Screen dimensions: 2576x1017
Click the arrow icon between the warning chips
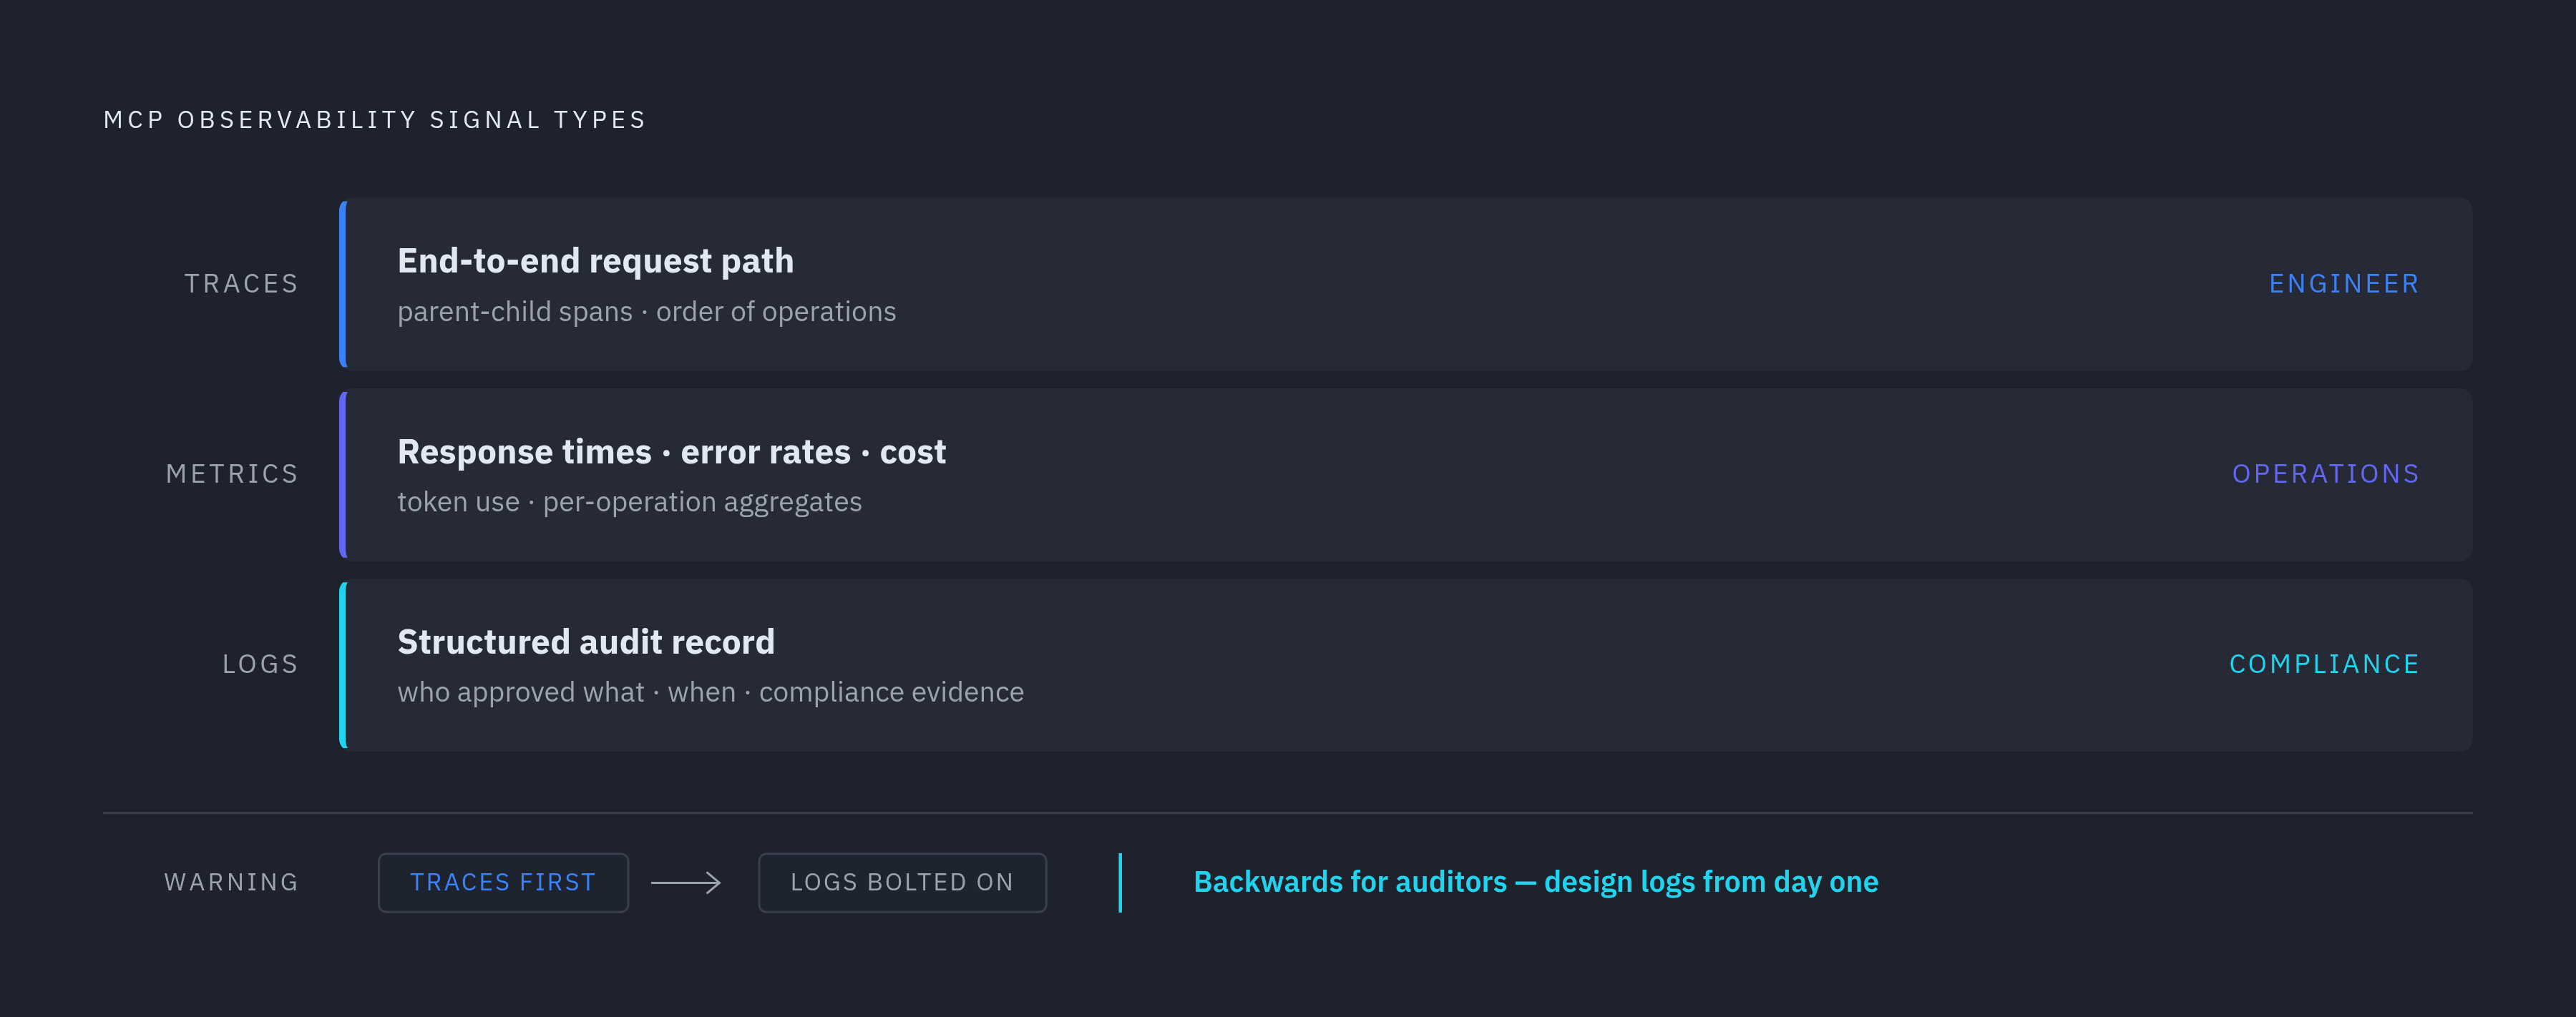(x=686, y=882)
